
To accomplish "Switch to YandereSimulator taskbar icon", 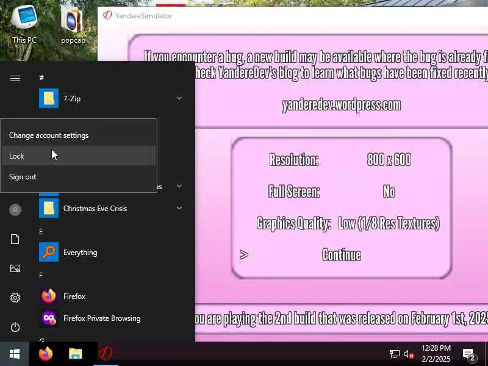I will [x=105, y=354].
